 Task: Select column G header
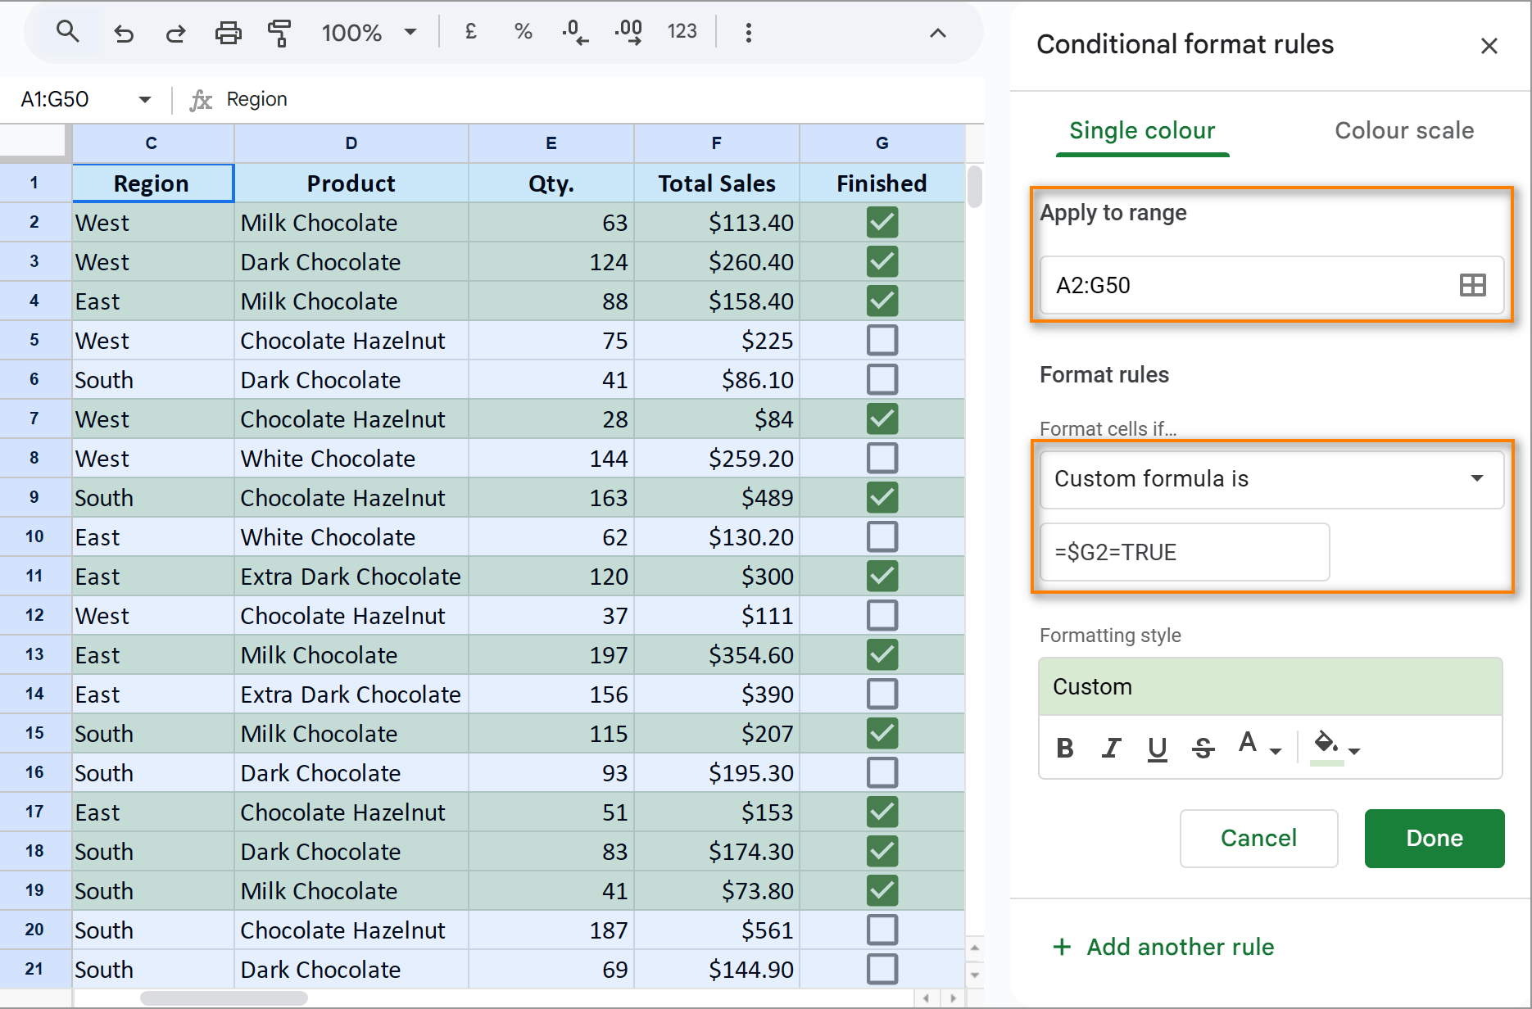pyautogui.click(x=882, y=143)
